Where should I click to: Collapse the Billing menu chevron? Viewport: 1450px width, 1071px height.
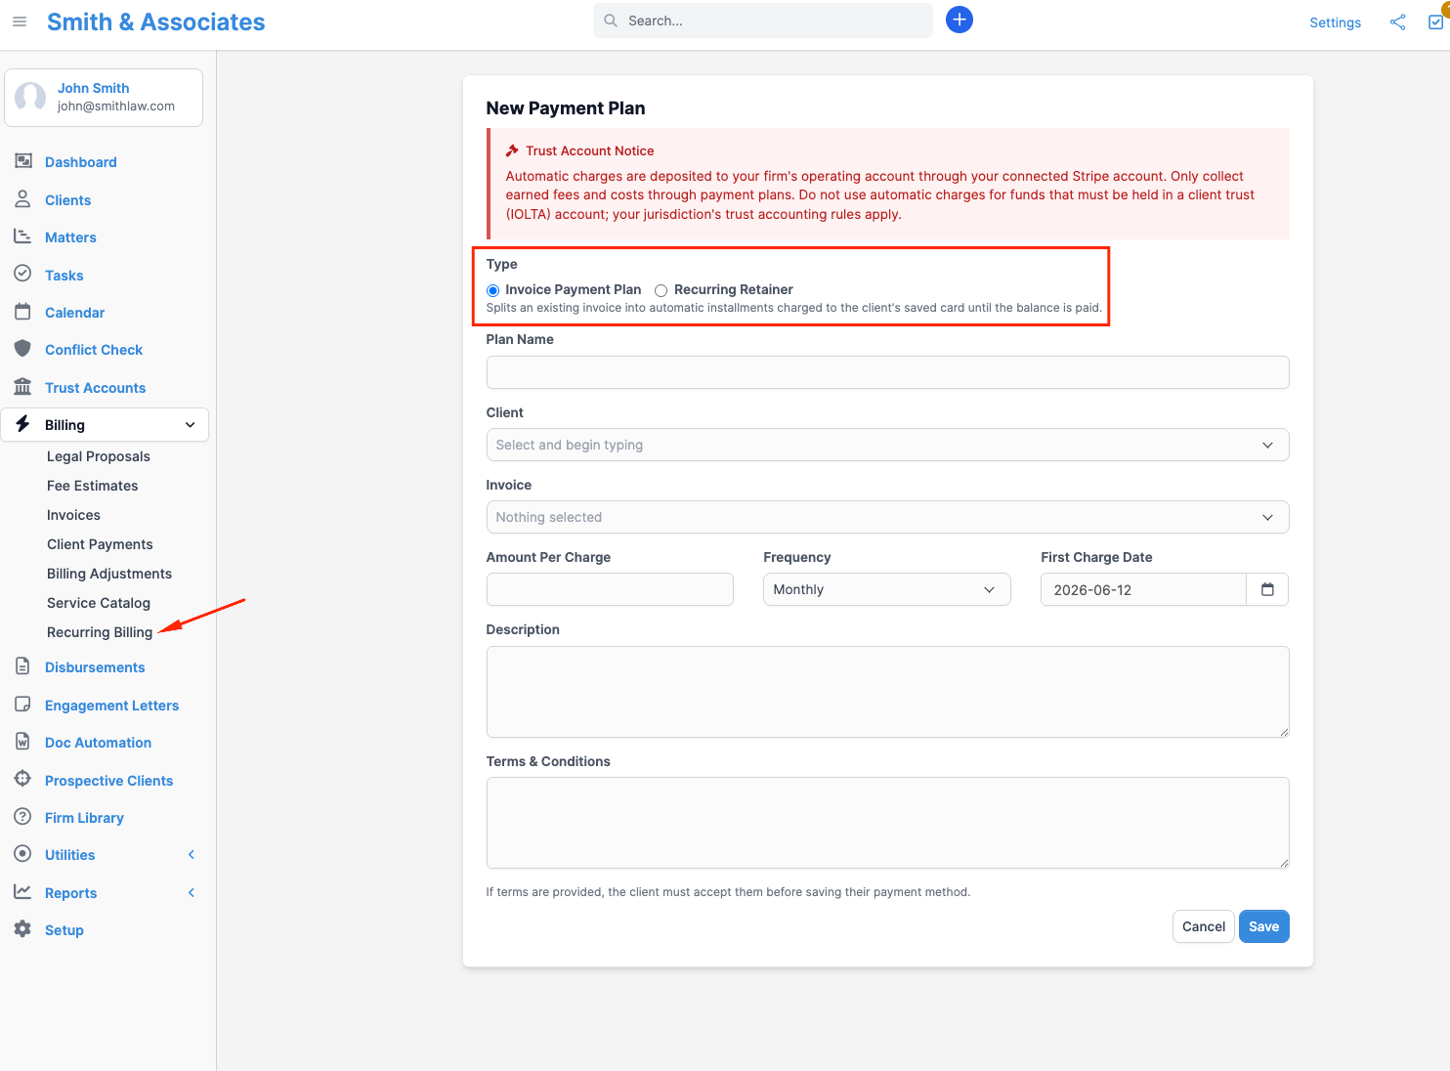click(191, 425)
